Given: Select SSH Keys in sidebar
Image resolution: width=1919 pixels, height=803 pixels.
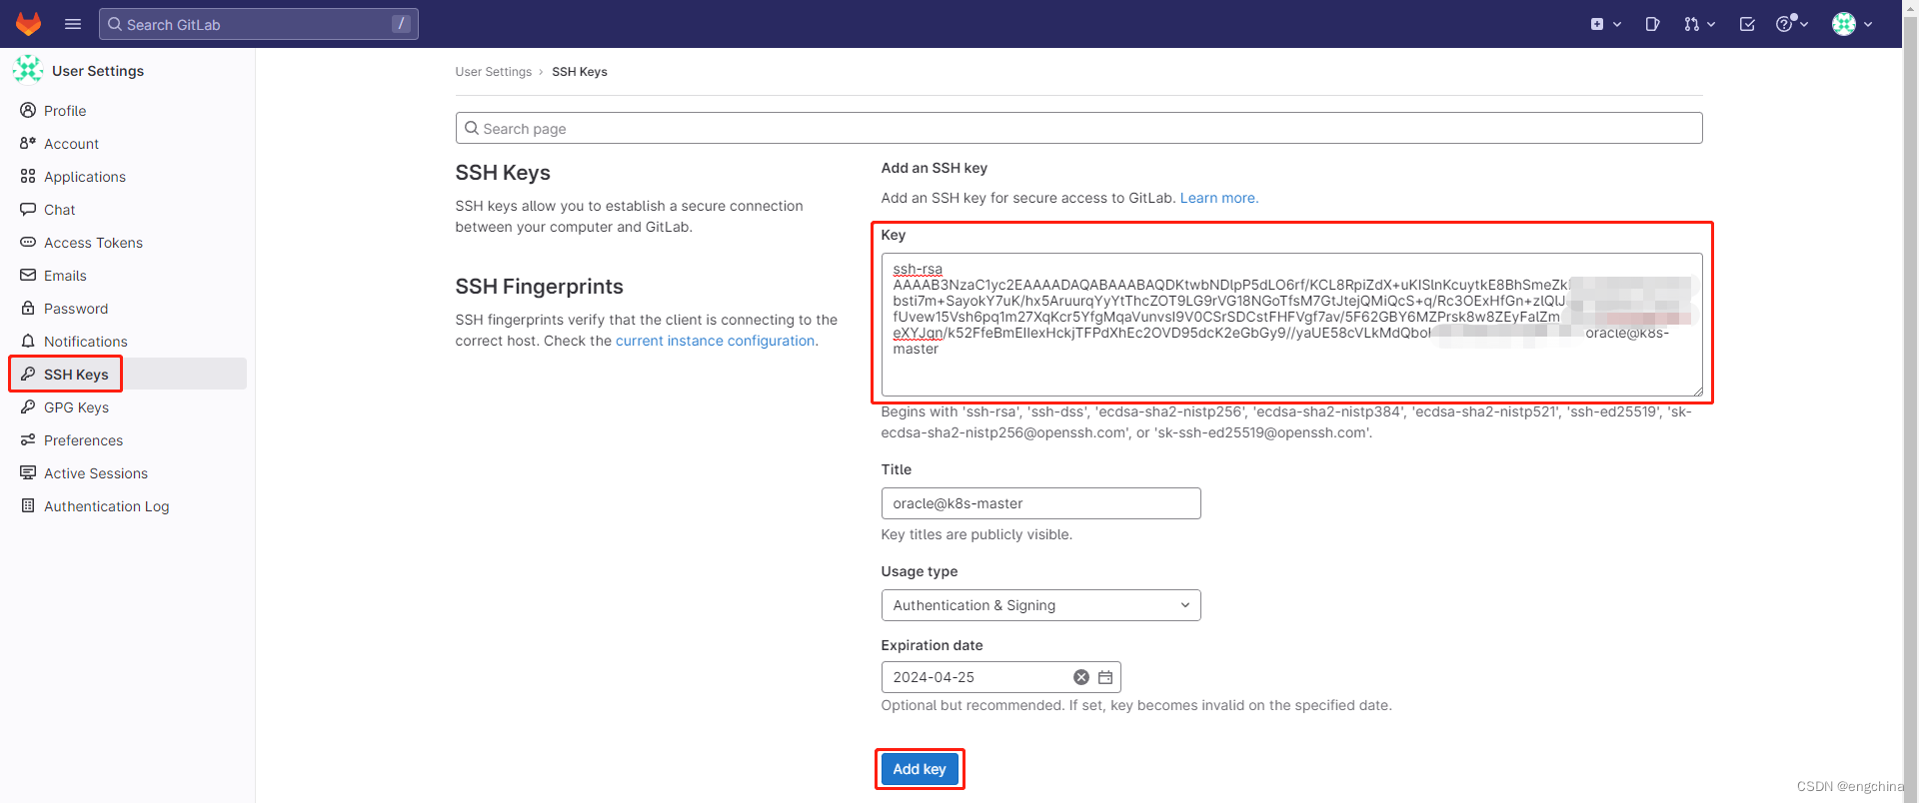Looking at the screenshot, I should pos(128,375).
